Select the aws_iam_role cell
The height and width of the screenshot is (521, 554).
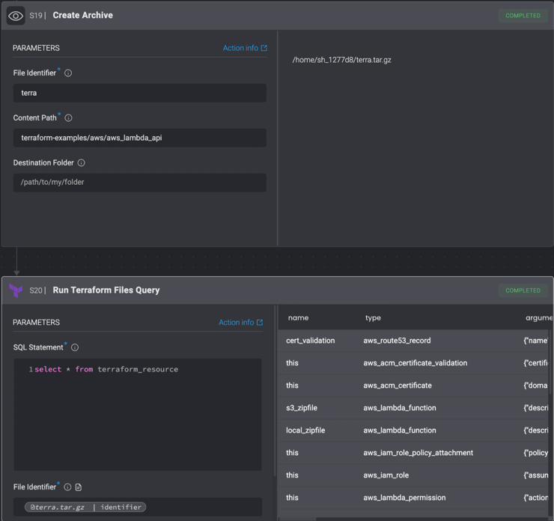coord(386,475)
